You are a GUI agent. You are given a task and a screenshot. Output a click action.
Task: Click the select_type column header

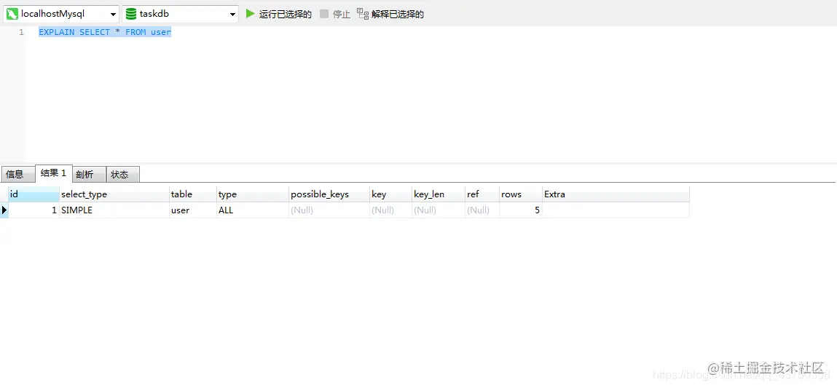point(114,194)
